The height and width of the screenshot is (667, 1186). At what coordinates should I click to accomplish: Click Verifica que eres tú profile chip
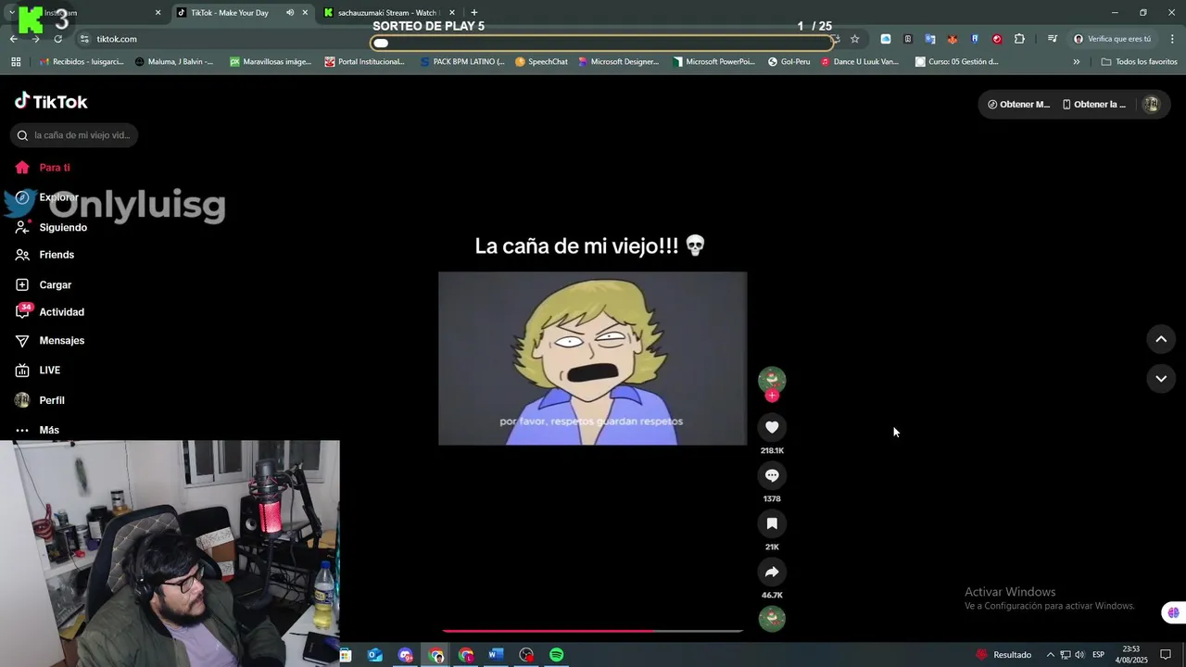1113,39
